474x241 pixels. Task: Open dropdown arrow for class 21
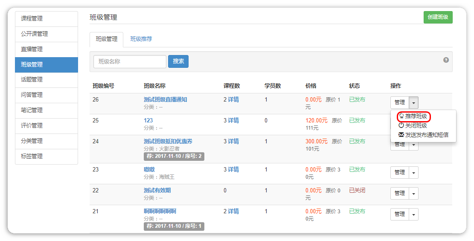pos(413,215)
